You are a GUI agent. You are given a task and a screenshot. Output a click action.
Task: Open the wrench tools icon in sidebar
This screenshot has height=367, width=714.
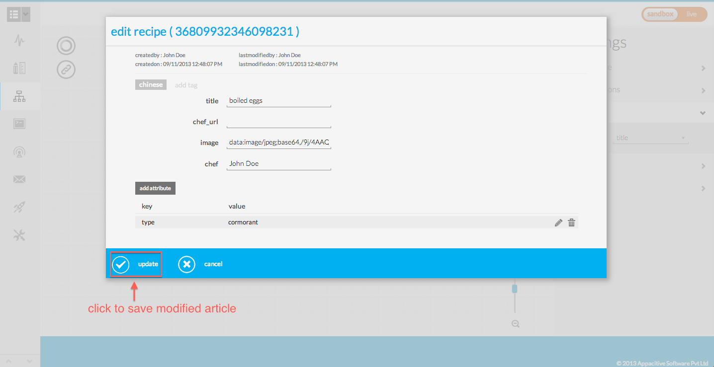click(x=19, y=235)
